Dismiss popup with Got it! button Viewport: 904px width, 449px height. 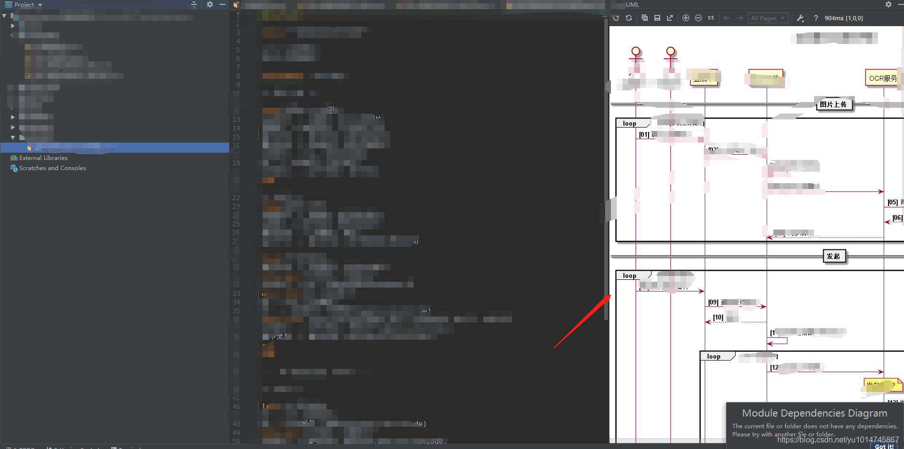pos(884,446)
